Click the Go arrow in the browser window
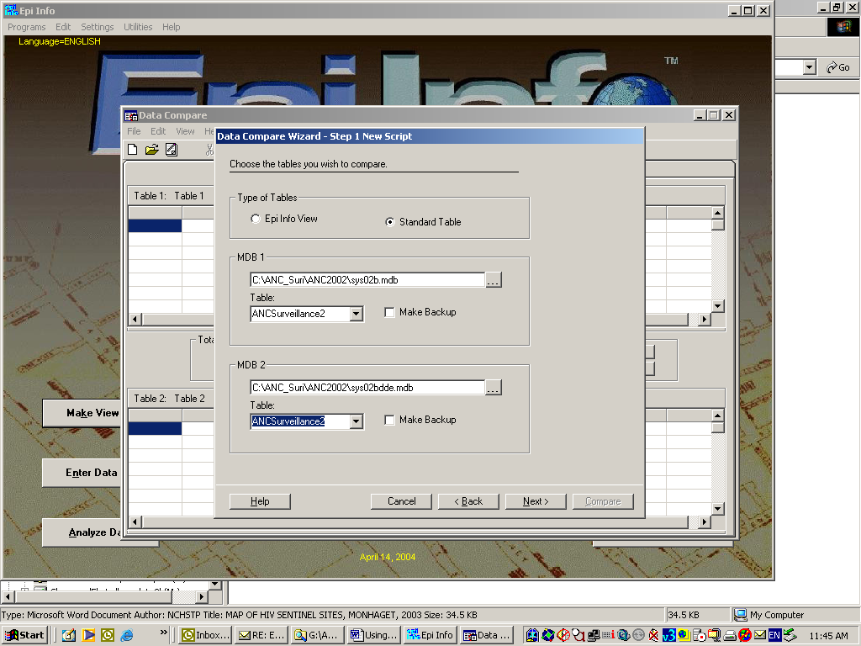The height and width of the screenshot is (646, 861). click(x=838, y=67)
